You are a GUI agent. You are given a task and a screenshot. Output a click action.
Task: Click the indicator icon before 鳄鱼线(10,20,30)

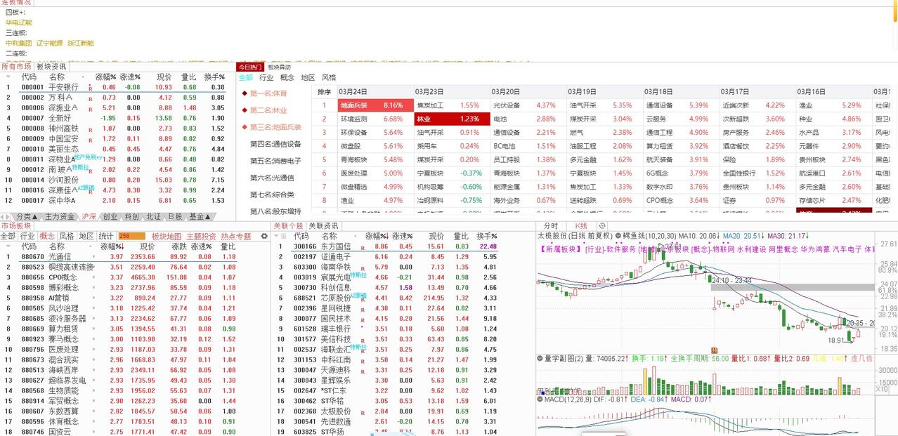click(x=618, y=237)
